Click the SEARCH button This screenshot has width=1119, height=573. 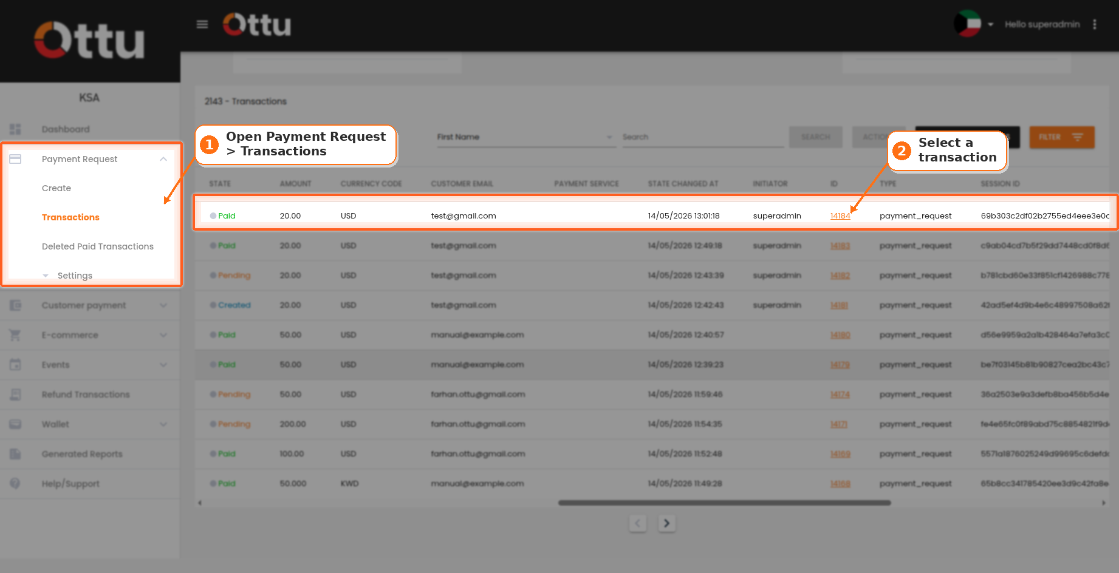tap(816, 137)
